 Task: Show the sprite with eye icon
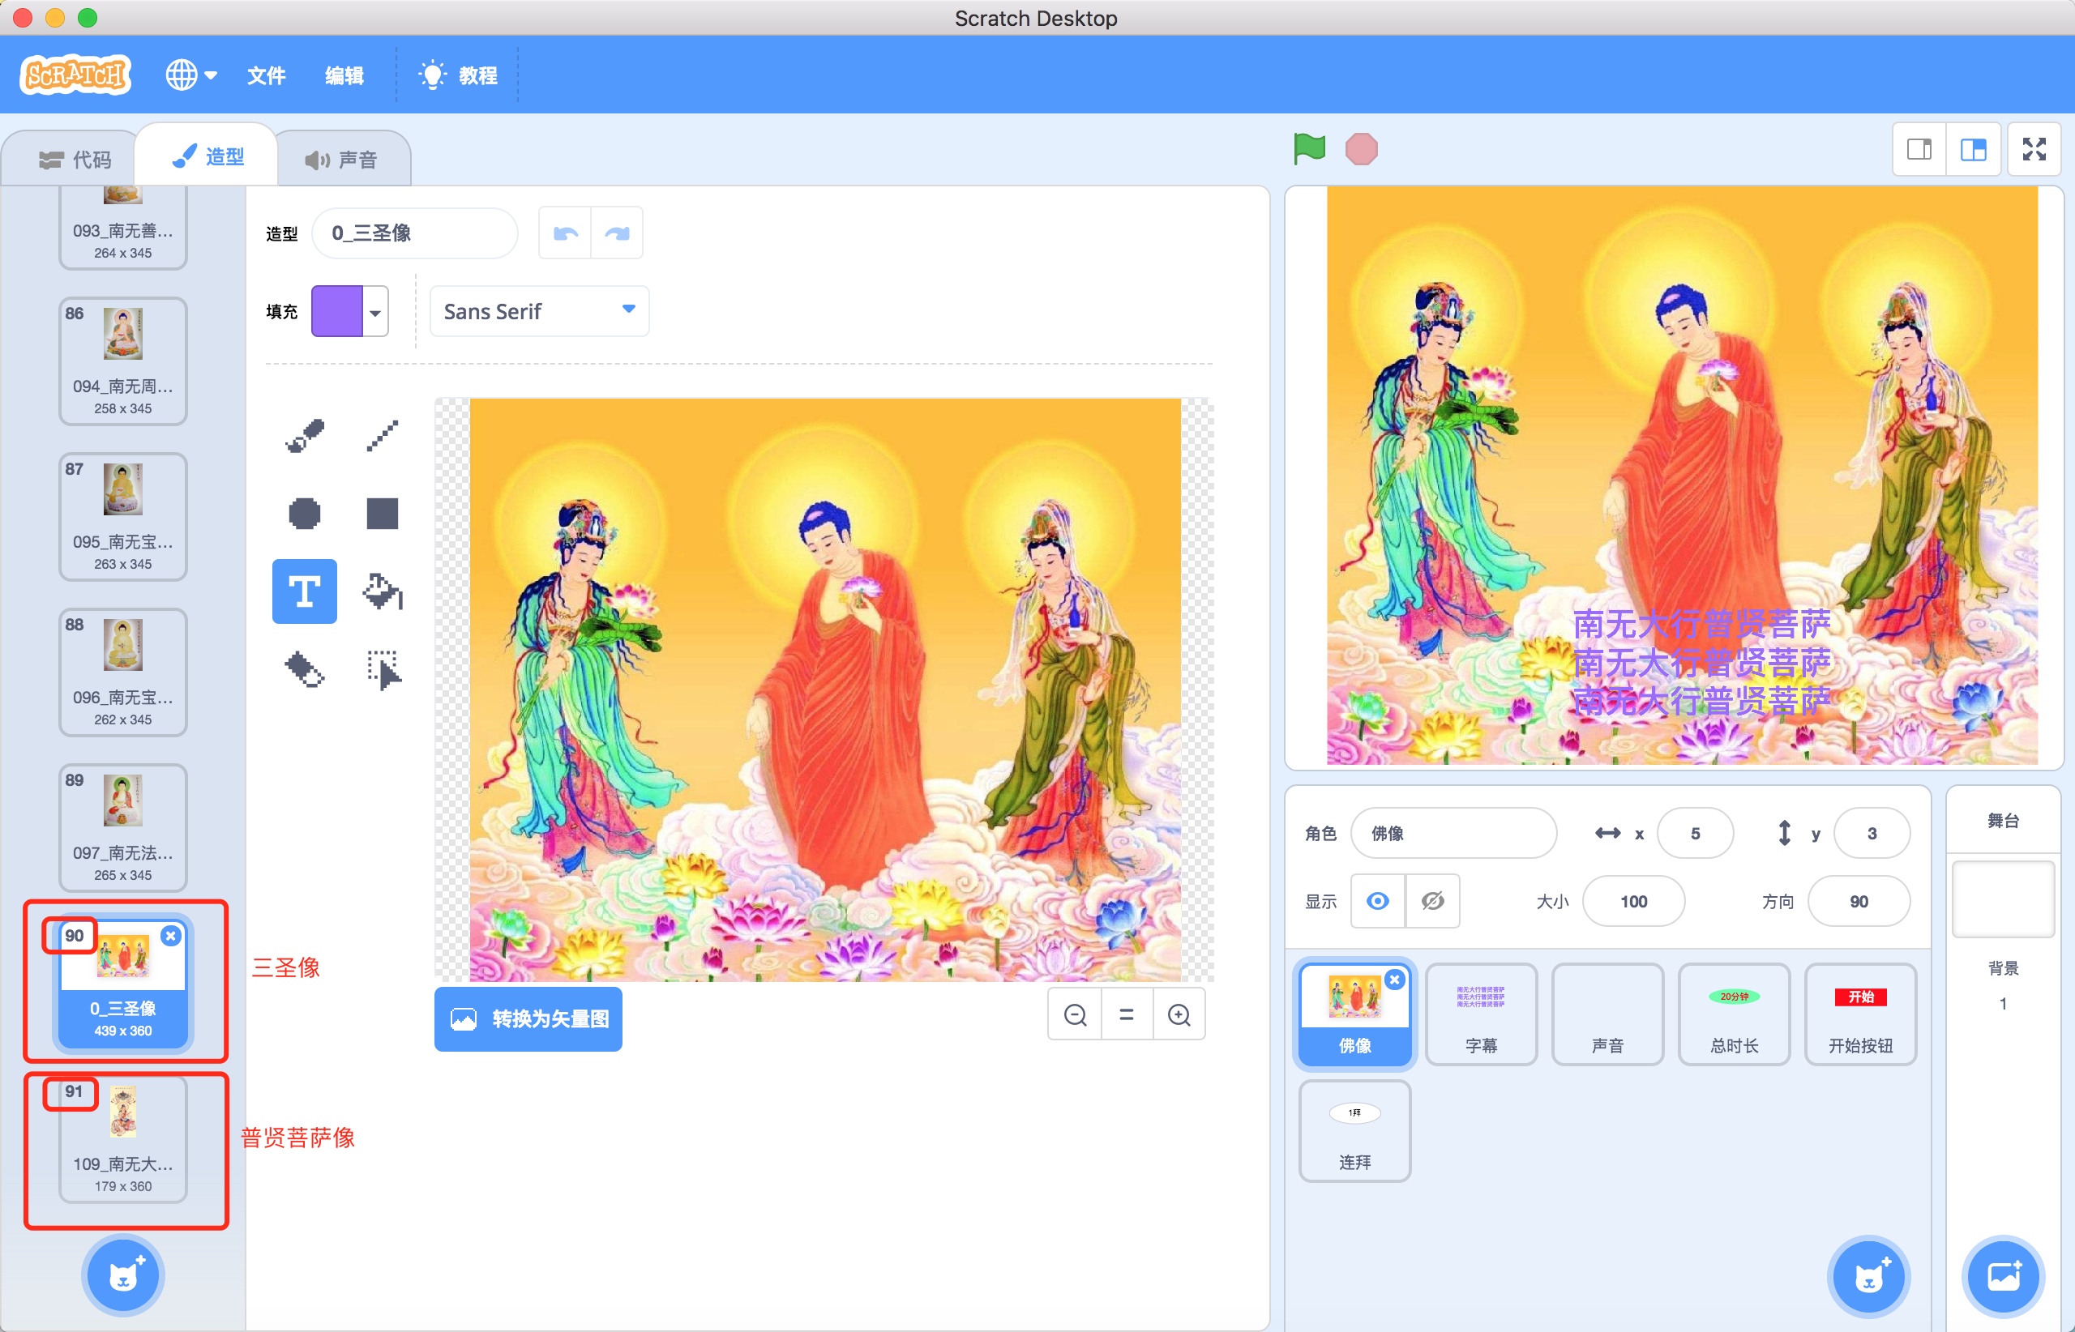pos(1378,901)
